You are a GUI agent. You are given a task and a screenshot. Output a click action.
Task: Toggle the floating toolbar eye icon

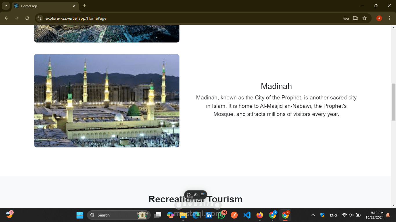[196, 195]
